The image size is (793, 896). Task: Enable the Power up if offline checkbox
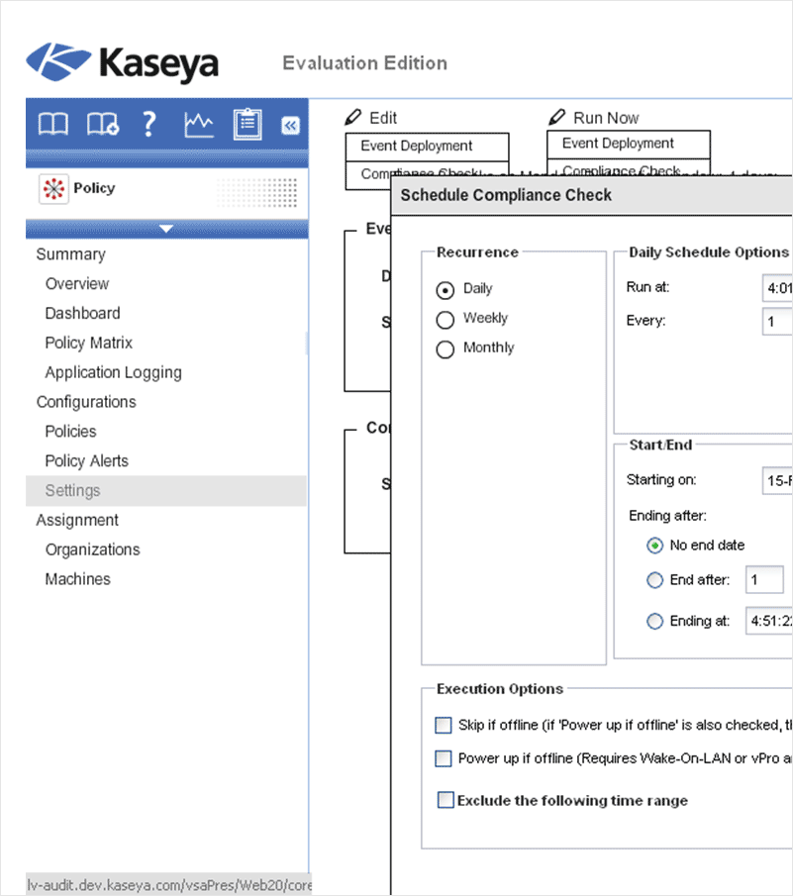pos(444,758)
